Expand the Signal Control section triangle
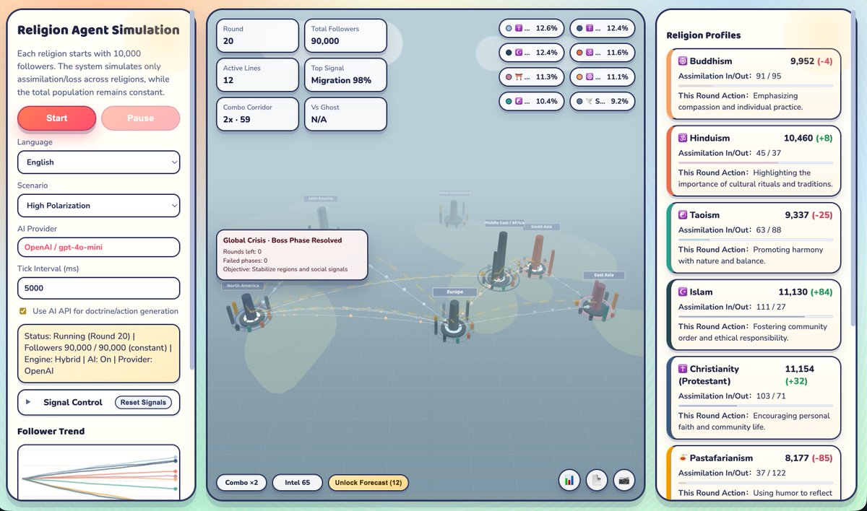Screen dimensions: 867x511 [28, 402]
